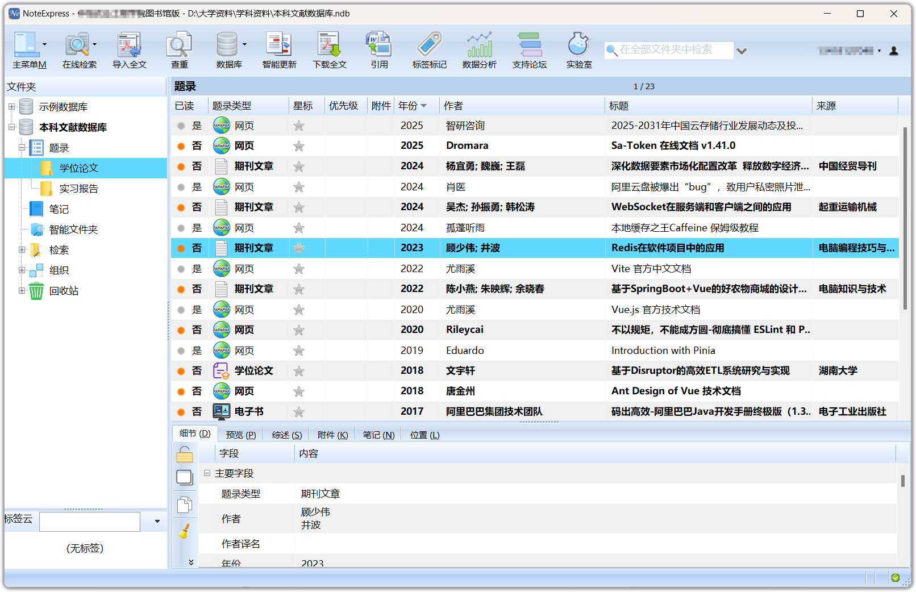
Task: Click the lock icon in details panel
Action: (185, 454)
